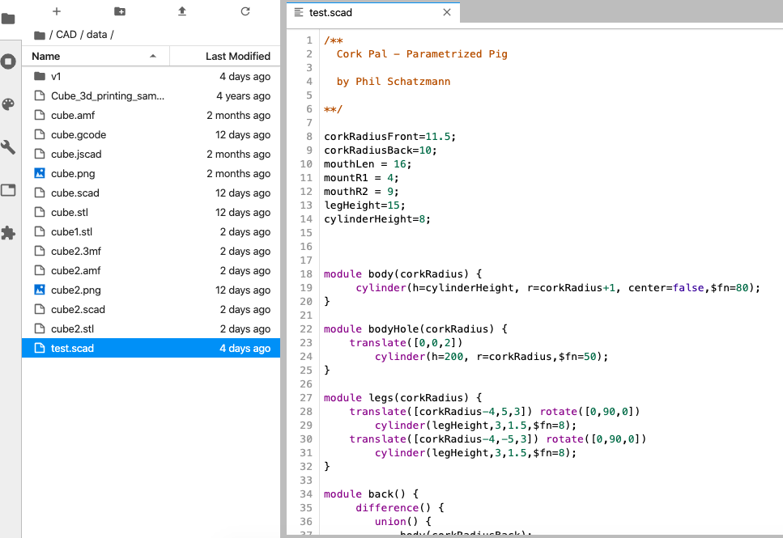The width and height of the screenshot is (783, 538).
Task: Sort files by Last Modified header
Action: click(225, 57)
